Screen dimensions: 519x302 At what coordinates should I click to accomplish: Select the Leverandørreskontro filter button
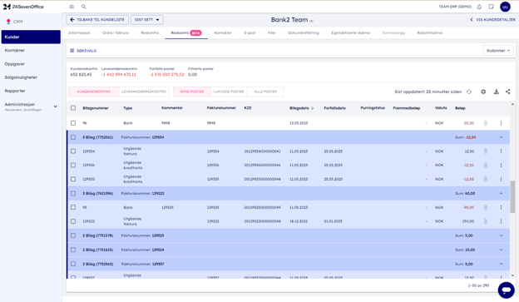point(144,92)
